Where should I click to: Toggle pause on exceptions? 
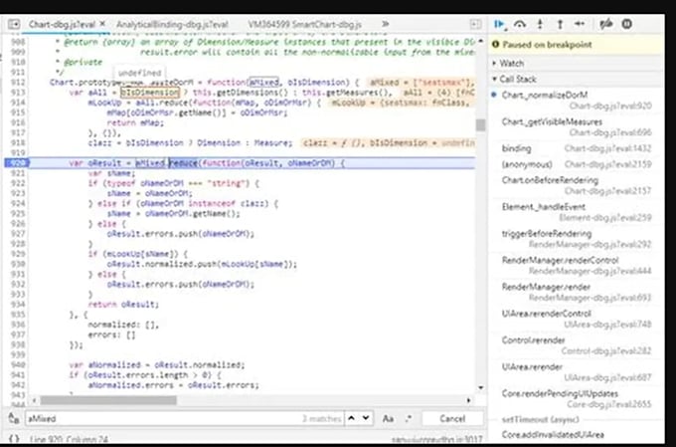click(627, 24)
